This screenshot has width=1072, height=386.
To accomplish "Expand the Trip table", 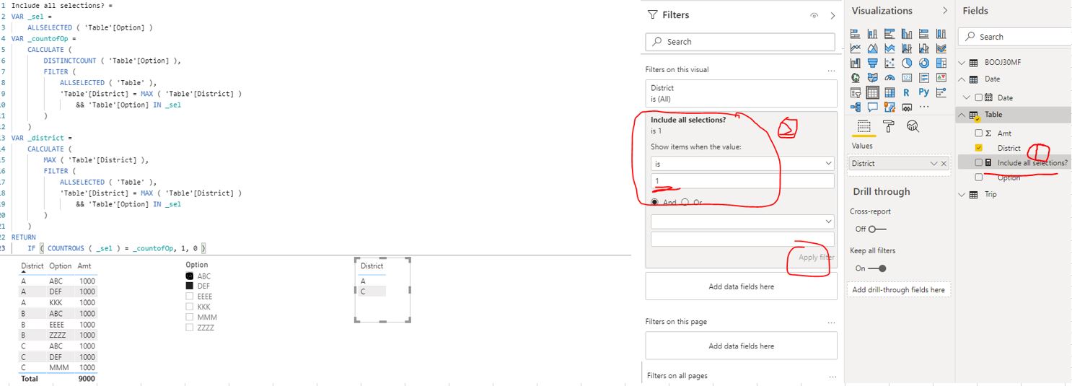I will click(962, 194).
